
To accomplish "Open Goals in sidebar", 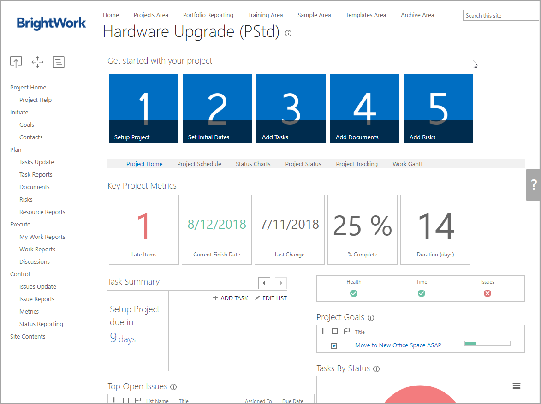I will 27,125.
